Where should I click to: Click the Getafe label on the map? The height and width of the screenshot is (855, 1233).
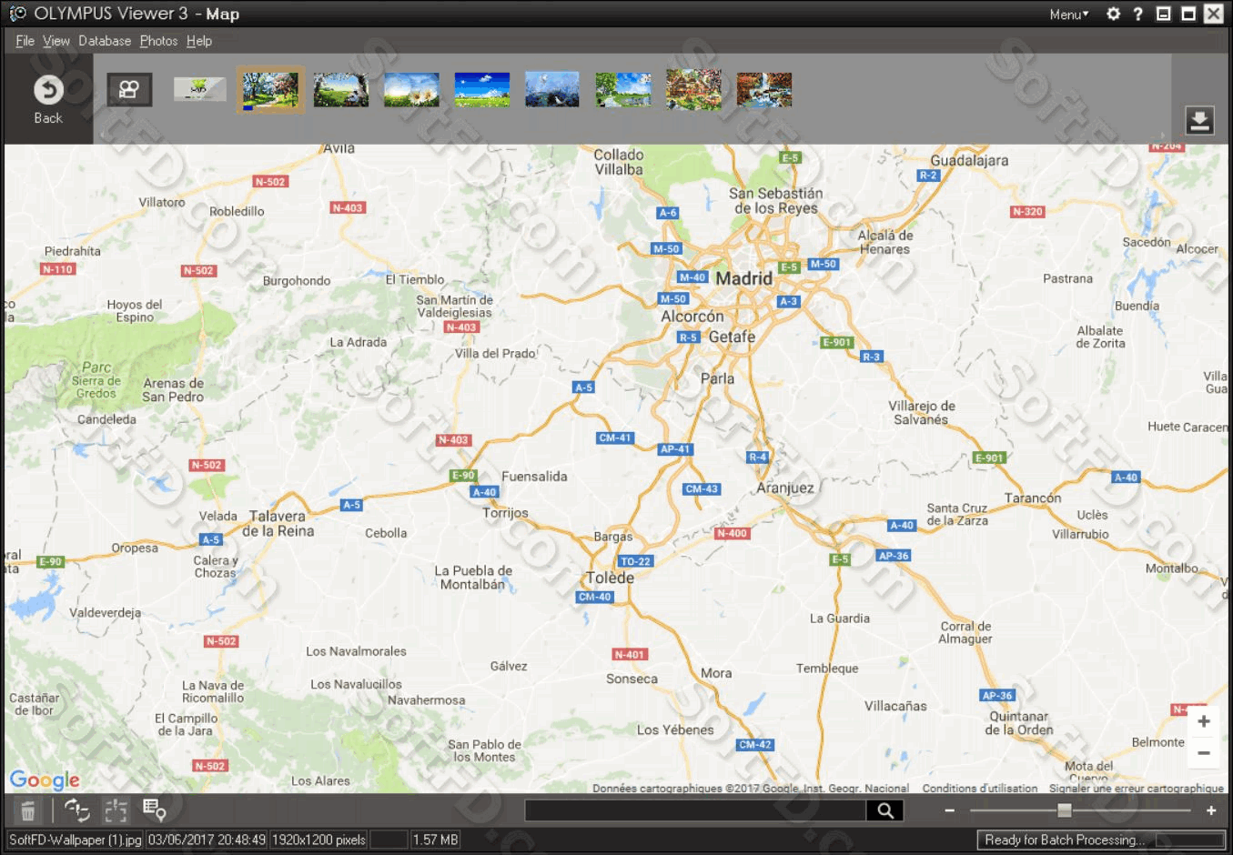click(732, 337)
